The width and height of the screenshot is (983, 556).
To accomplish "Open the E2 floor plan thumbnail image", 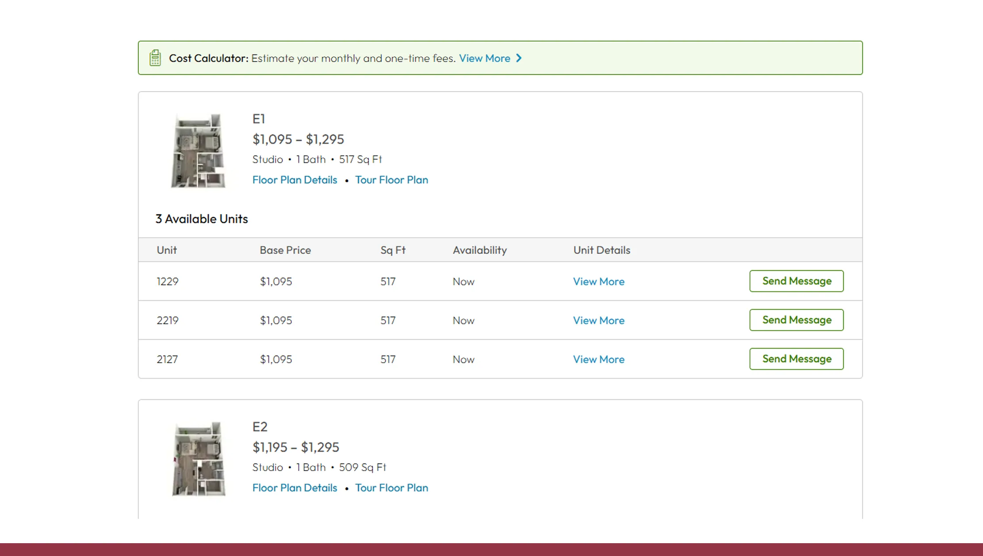I will coord(198,458).
